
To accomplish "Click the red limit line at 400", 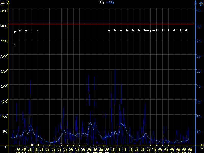I will click(x=102, y=24).
